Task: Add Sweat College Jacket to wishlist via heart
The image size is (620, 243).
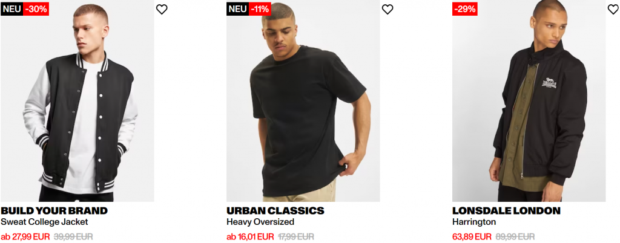Action: (x=162, y=9)
